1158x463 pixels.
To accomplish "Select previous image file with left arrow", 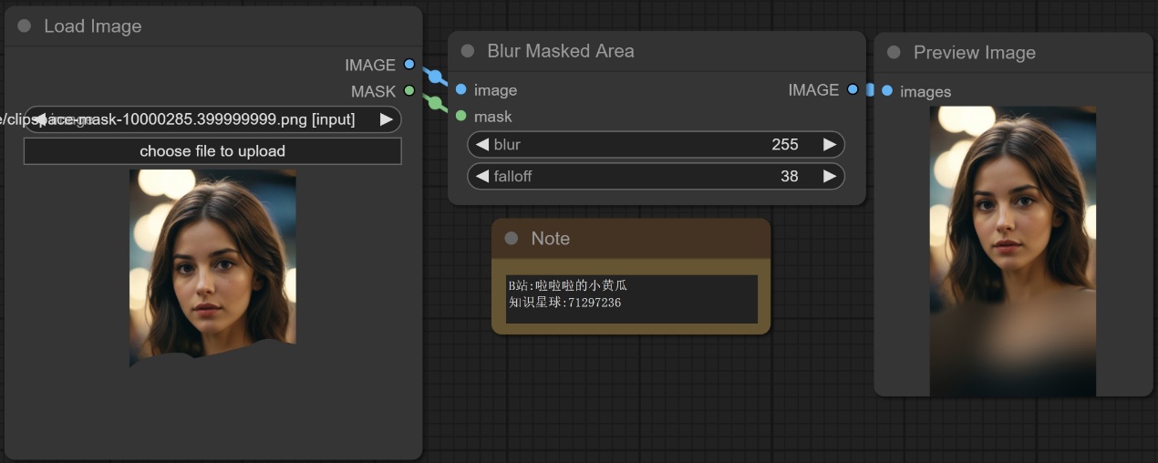I will pyautogui.click(x=39, y=119).
